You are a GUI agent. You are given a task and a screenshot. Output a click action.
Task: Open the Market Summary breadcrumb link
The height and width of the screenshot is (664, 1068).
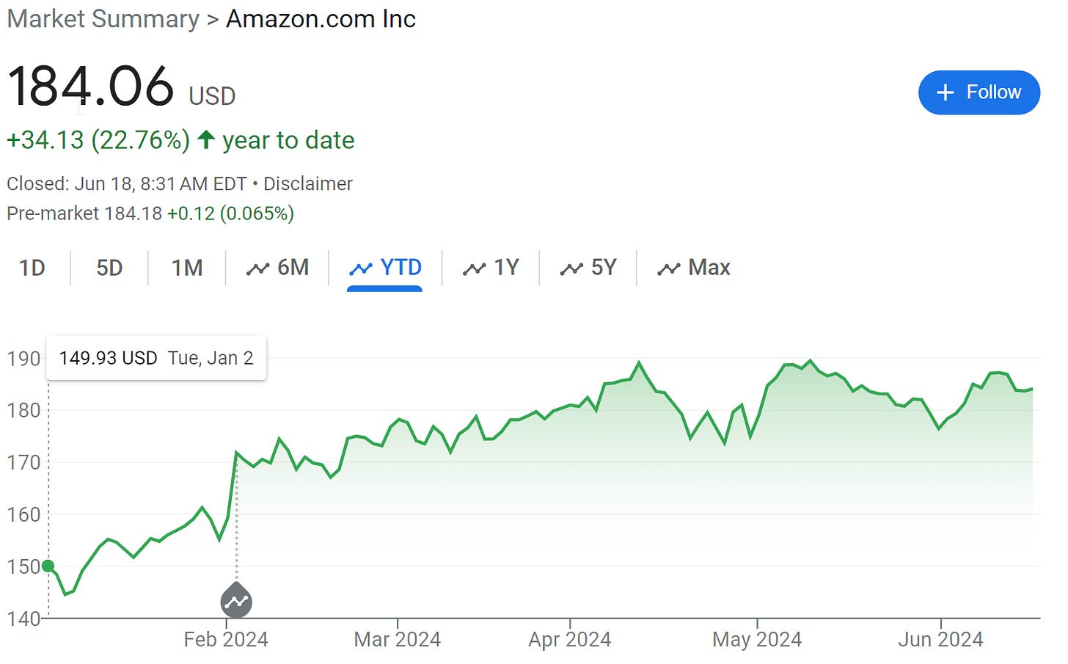coord(103,19)
